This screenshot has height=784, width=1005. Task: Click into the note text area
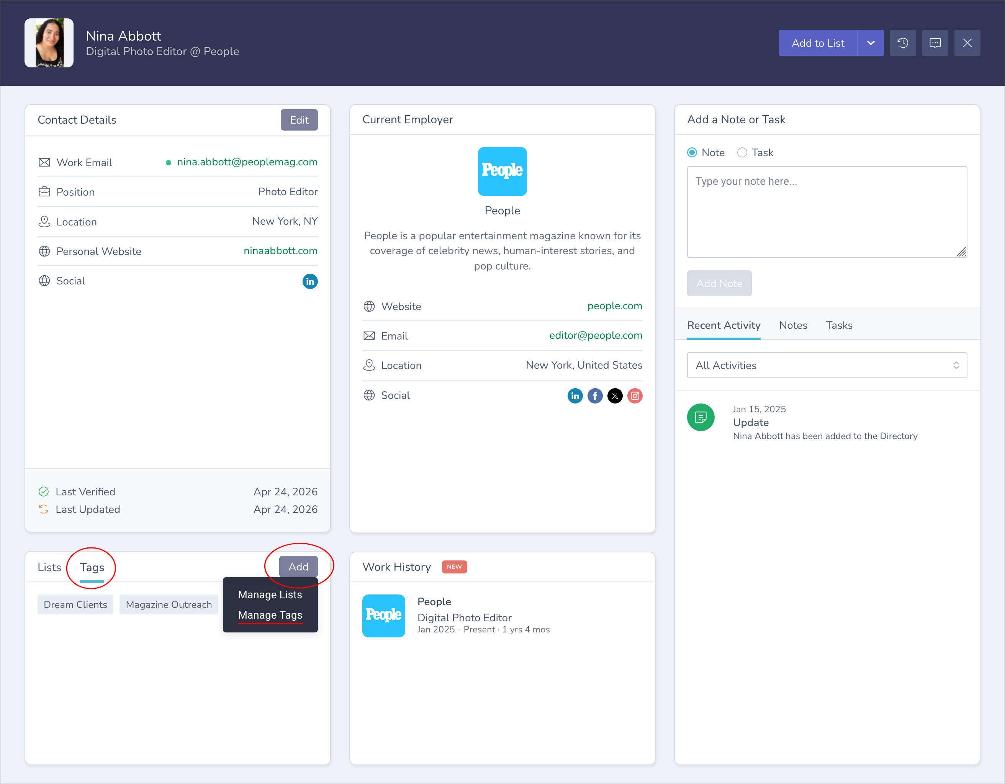click(827, 212)
